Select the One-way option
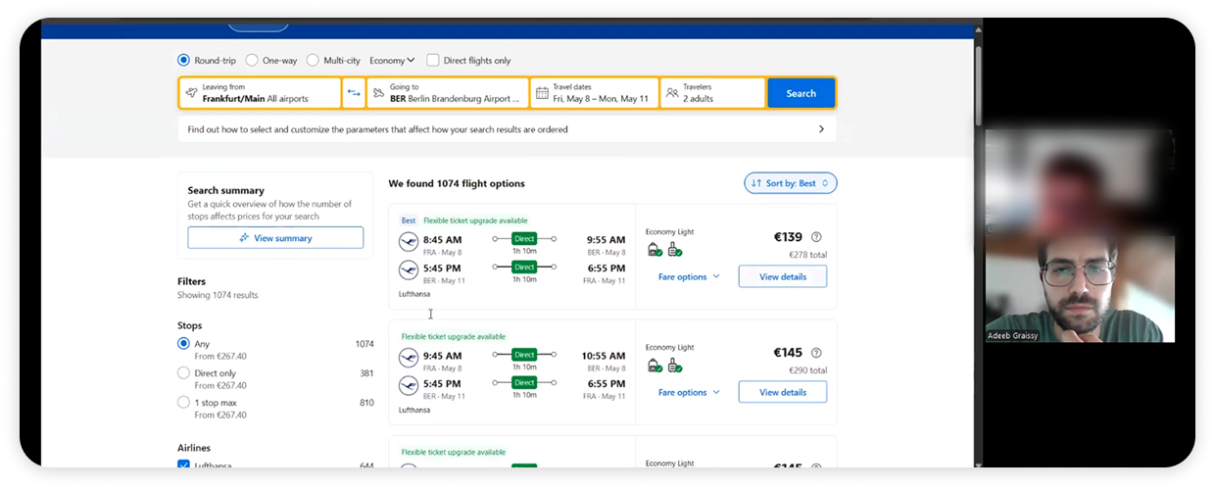The height and width of the screenshot is (489, 1215). point(252,60)
